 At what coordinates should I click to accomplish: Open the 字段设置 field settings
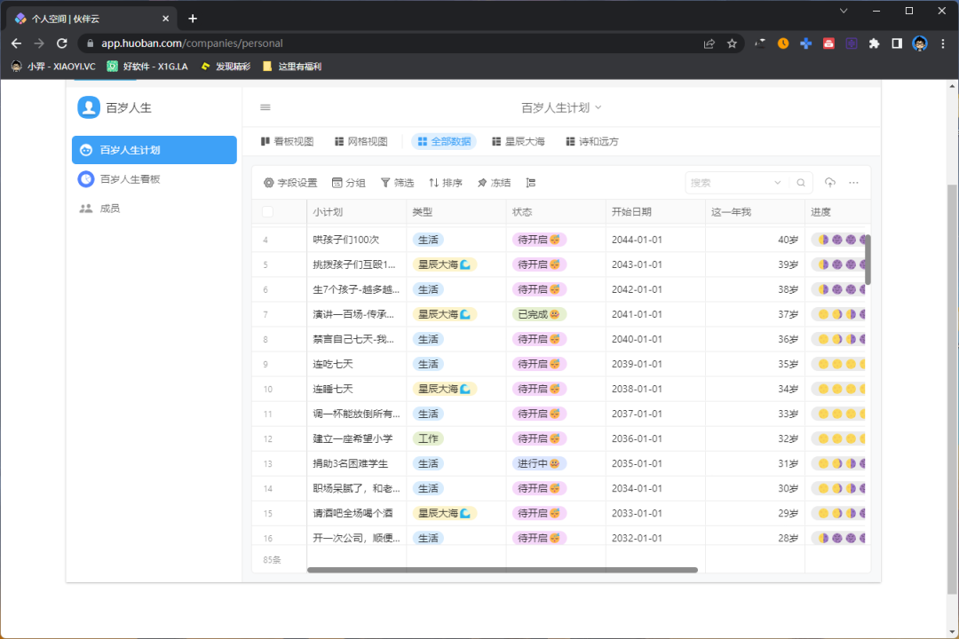291,182
